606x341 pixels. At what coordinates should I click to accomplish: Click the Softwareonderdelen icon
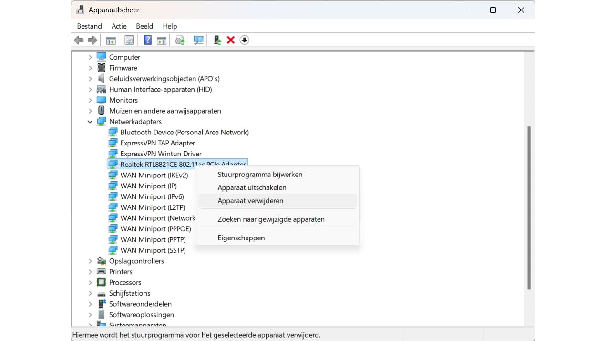click(x=102, y=304)
